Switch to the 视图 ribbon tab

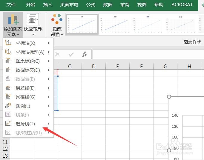pyautogui.click(x=142, y=5)
